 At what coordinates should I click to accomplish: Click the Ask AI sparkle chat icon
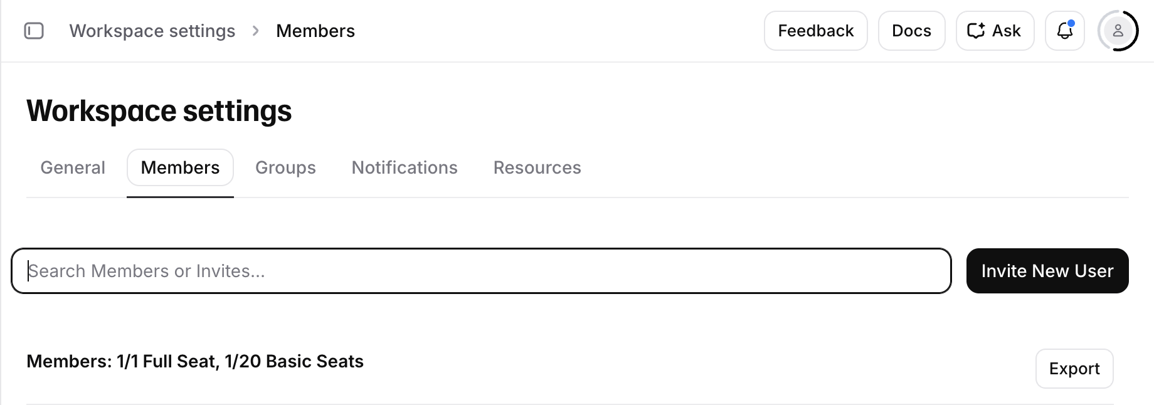point(976,31)
